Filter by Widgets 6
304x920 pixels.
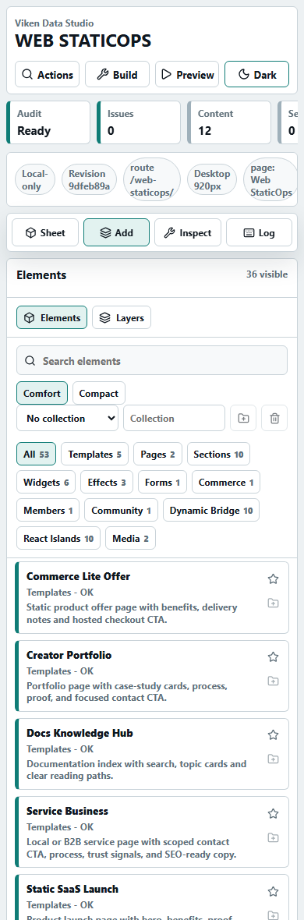point(46,483)
